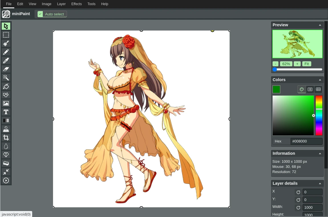Select the Magic Wand tool

6,78
